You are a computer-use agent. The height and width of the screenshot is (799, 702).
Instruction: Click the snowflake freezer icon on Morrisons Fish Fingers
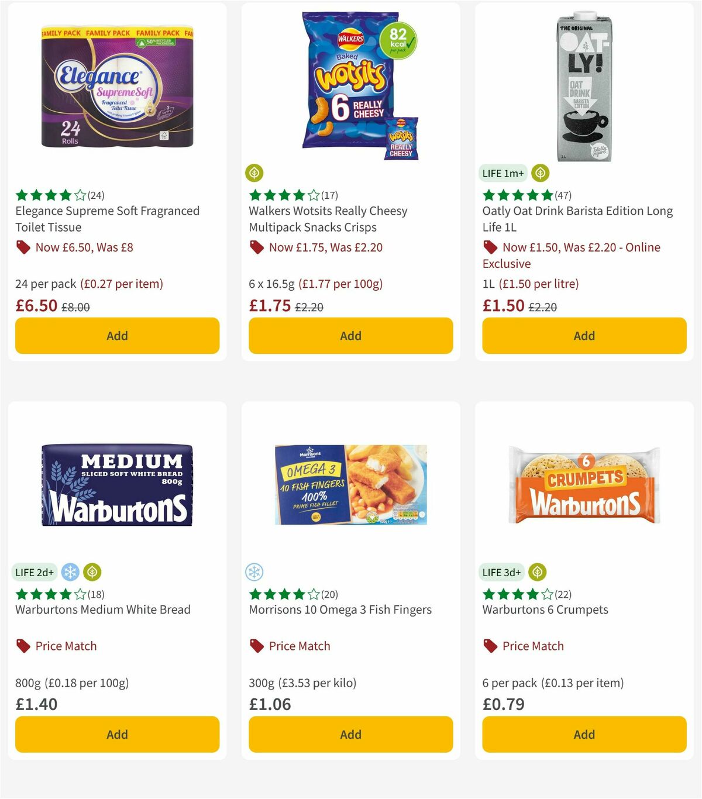pos(254,572)
